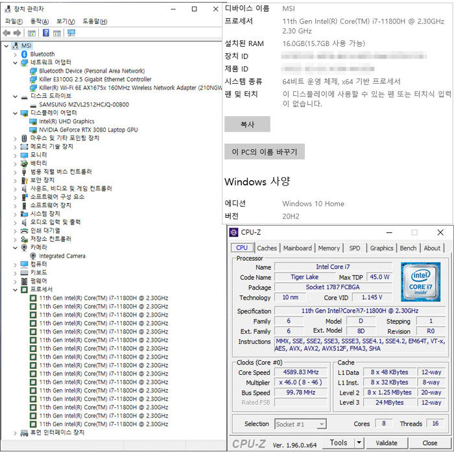Viewport: 454px width, 454px height.
Task: Collapse the 프로세서 node
Action: pos(16,289)
